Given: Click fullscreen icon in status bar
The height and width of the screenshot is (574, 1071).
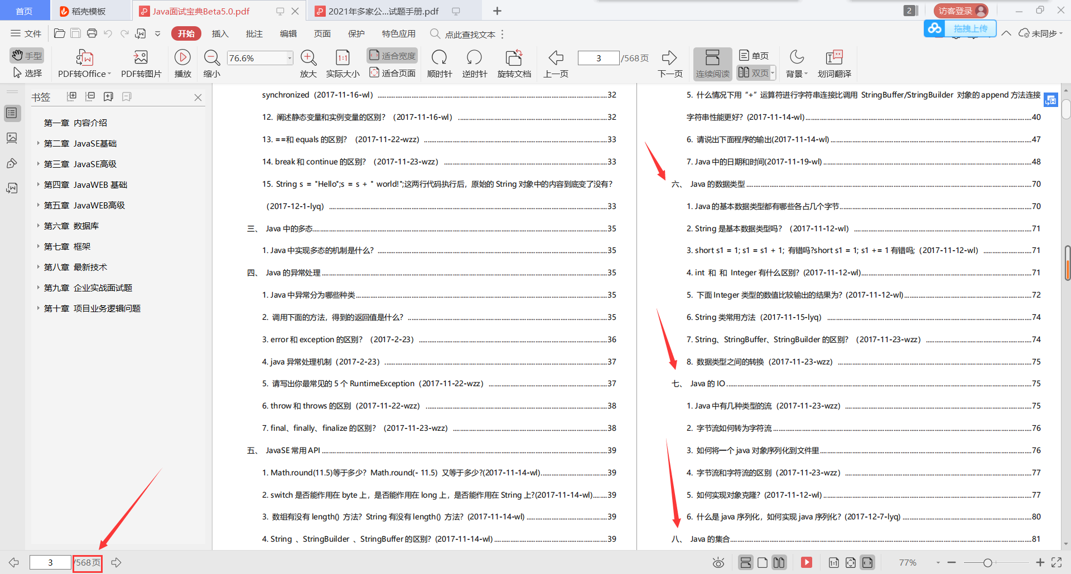Looking at the screenshot, I should [x=1056, y=562].
